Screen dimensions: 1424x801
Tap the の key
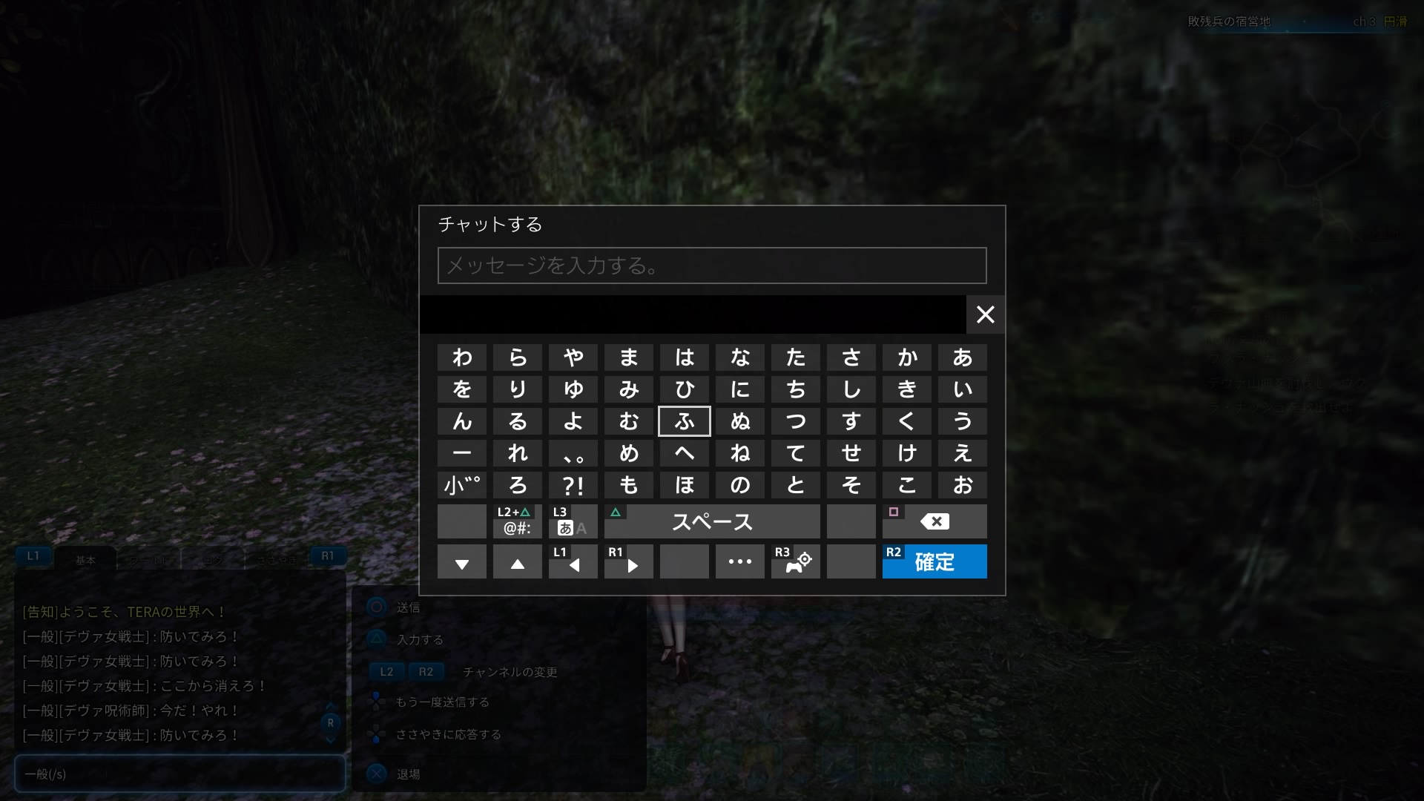pos(740,485)
